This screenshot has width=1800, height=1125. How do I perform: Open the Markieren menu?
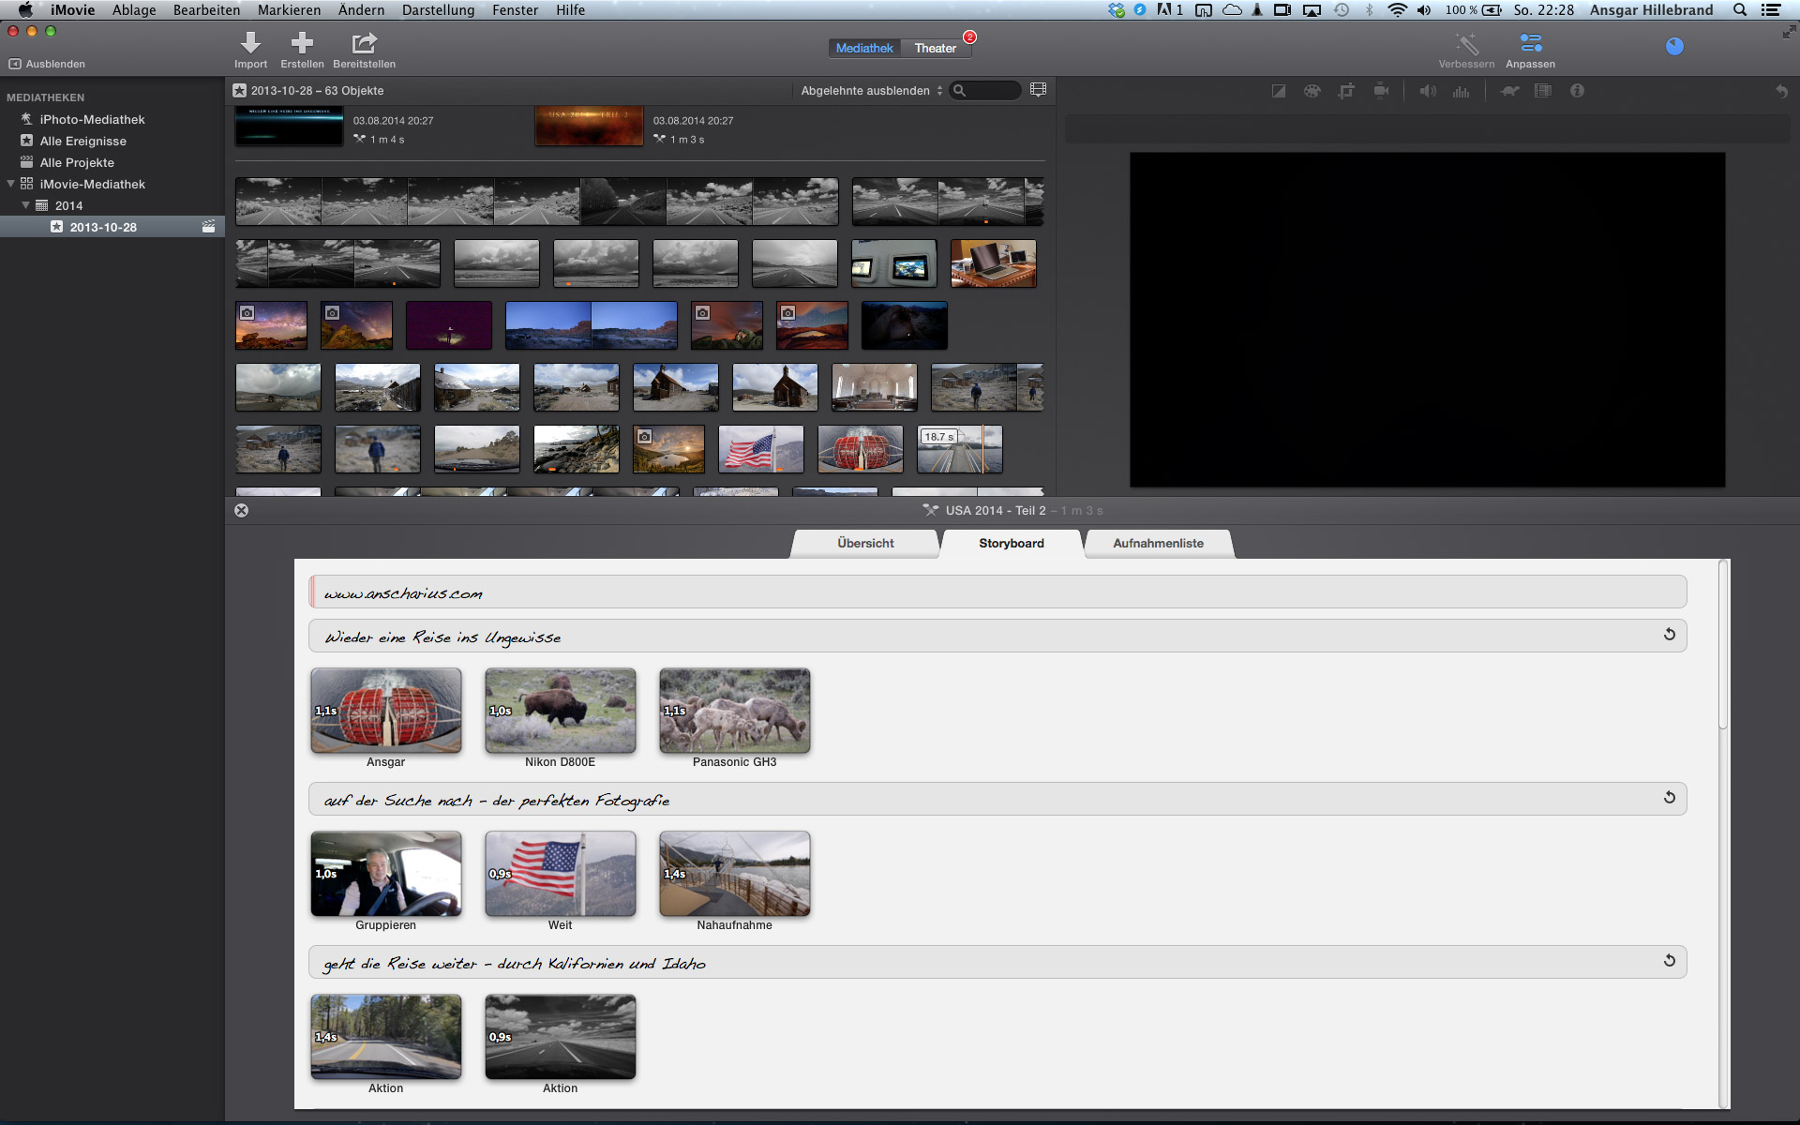(x=289, y=10)
